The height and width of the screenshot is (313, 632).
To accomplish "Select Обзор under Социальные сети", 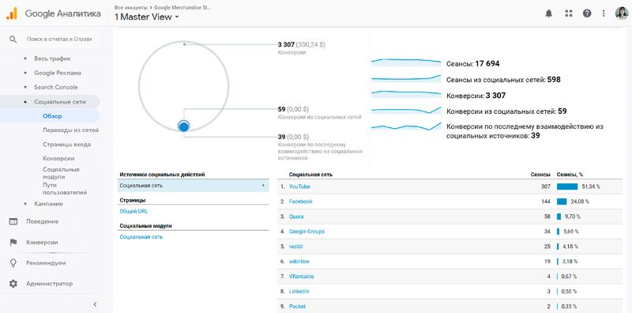I will 52,116.
